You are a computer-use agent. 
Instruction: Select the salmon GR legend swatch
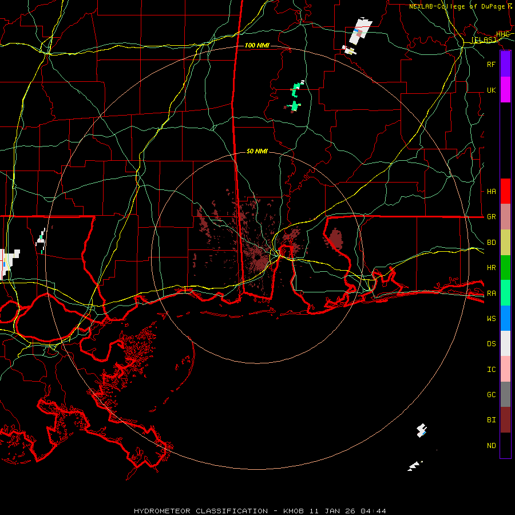(505, 216)
